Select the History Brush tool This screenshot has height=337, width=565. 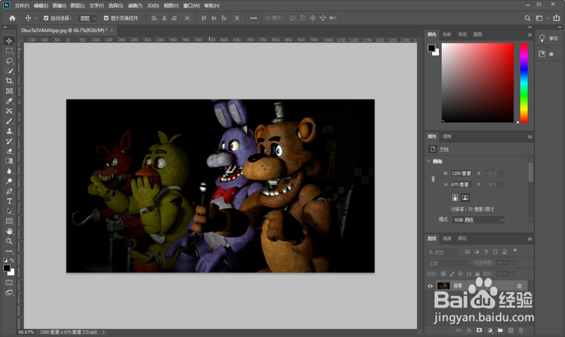[9, 141]
